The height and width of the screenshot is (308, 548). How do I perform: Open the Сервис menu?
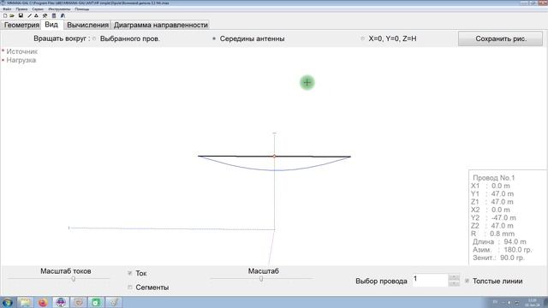[x=38, y=9]
